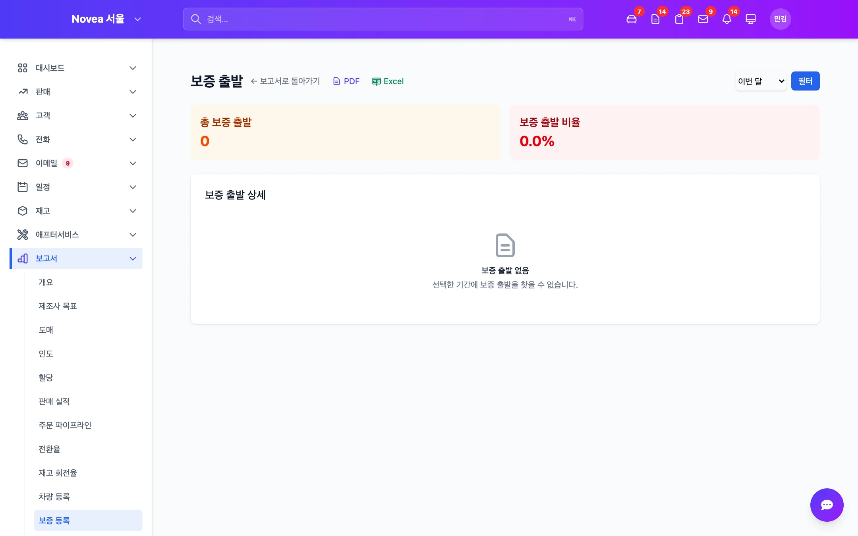
Task: Click the Excel spreadsheet icon
Action: (x=376, y=81)
